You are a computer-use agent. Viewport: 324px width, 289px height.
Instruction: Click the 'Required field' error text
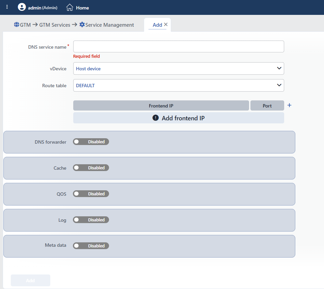(86, 56)
